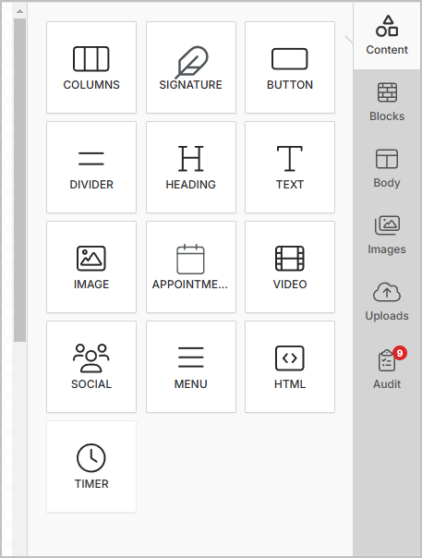422x558 pixels.
Task: Pick the Social content tile
Action: pos(91,367)
